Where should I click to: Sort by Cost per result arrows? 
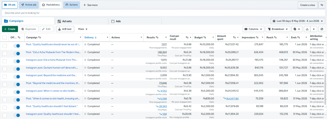click(187, 37)
